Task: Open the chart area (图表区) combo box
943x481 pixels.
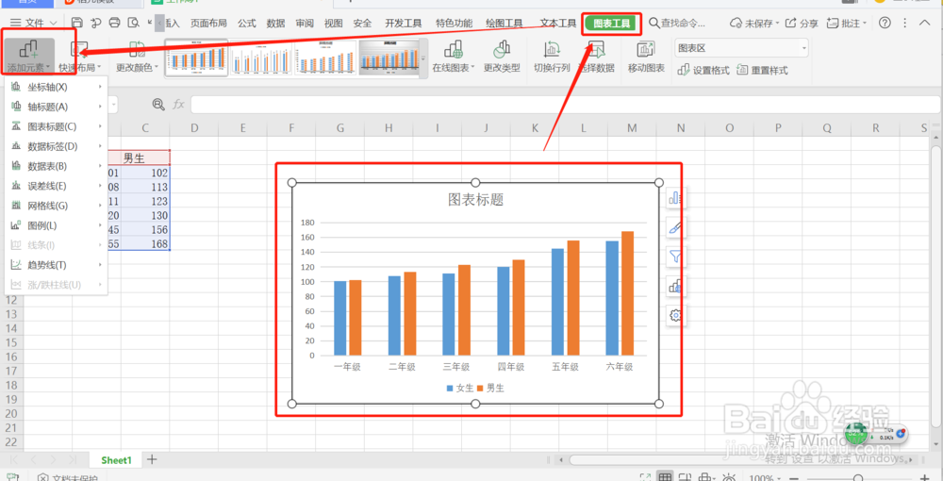Action: 741,48
